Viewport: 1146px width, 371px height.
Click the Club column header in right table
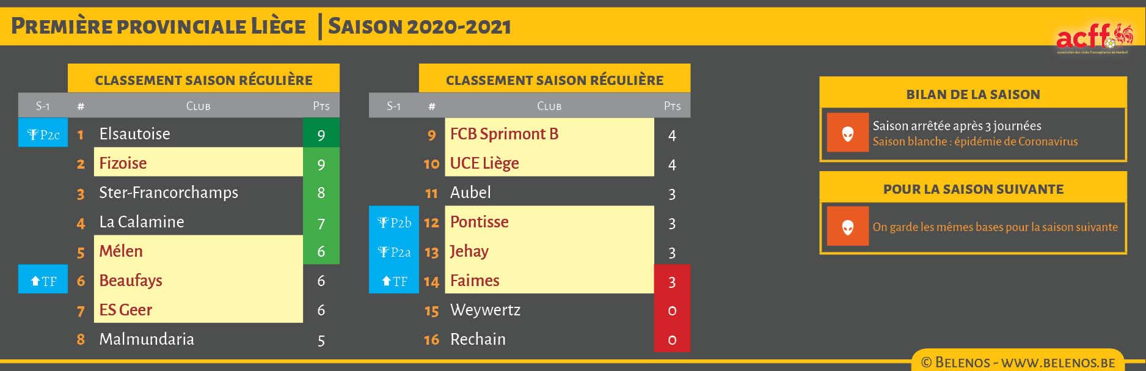[x=549, y=106]
